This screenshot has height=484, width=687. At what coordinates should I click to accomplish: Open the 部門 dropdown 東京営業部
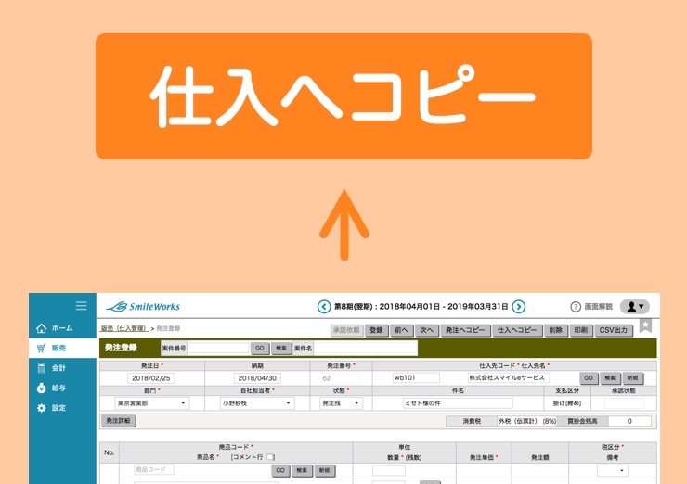pos(151,403)
